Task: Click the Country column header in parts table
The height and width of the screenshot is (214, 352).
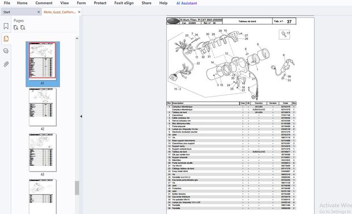Action: (x=259, y=103)
